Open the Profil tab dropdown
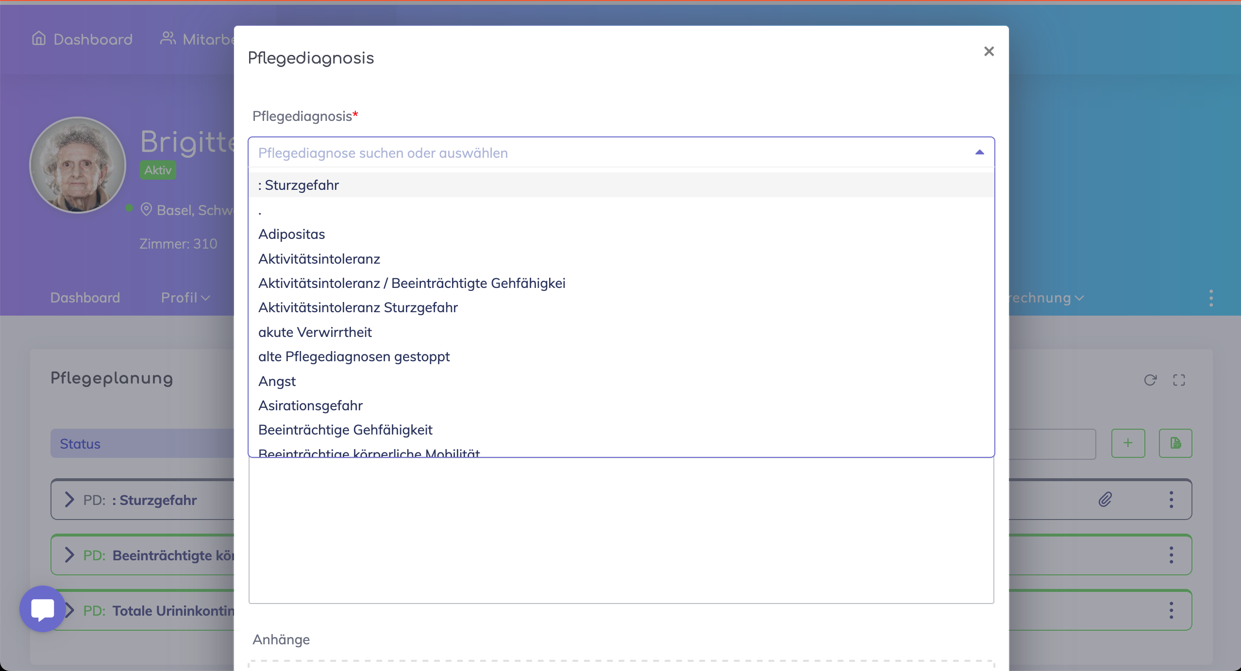 185,298
